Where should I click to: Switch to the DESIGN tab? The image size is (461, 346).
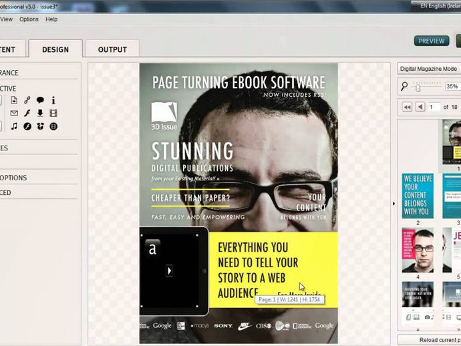point(55,49)
